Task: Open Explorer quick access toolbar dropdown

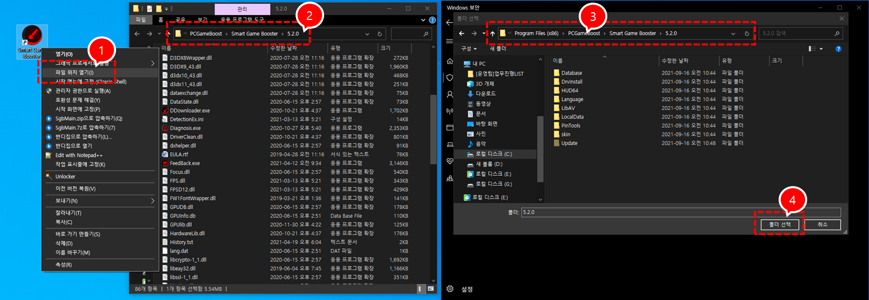Action: tap(167, 9)
